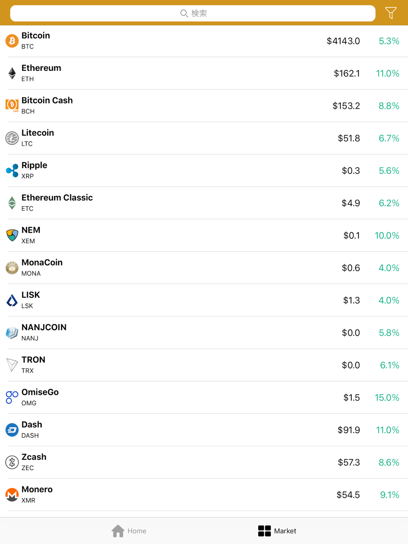This screenshot has height=544, width=408.
Task: Tap the Dash blue circle icon
Action: coord(12,430)
